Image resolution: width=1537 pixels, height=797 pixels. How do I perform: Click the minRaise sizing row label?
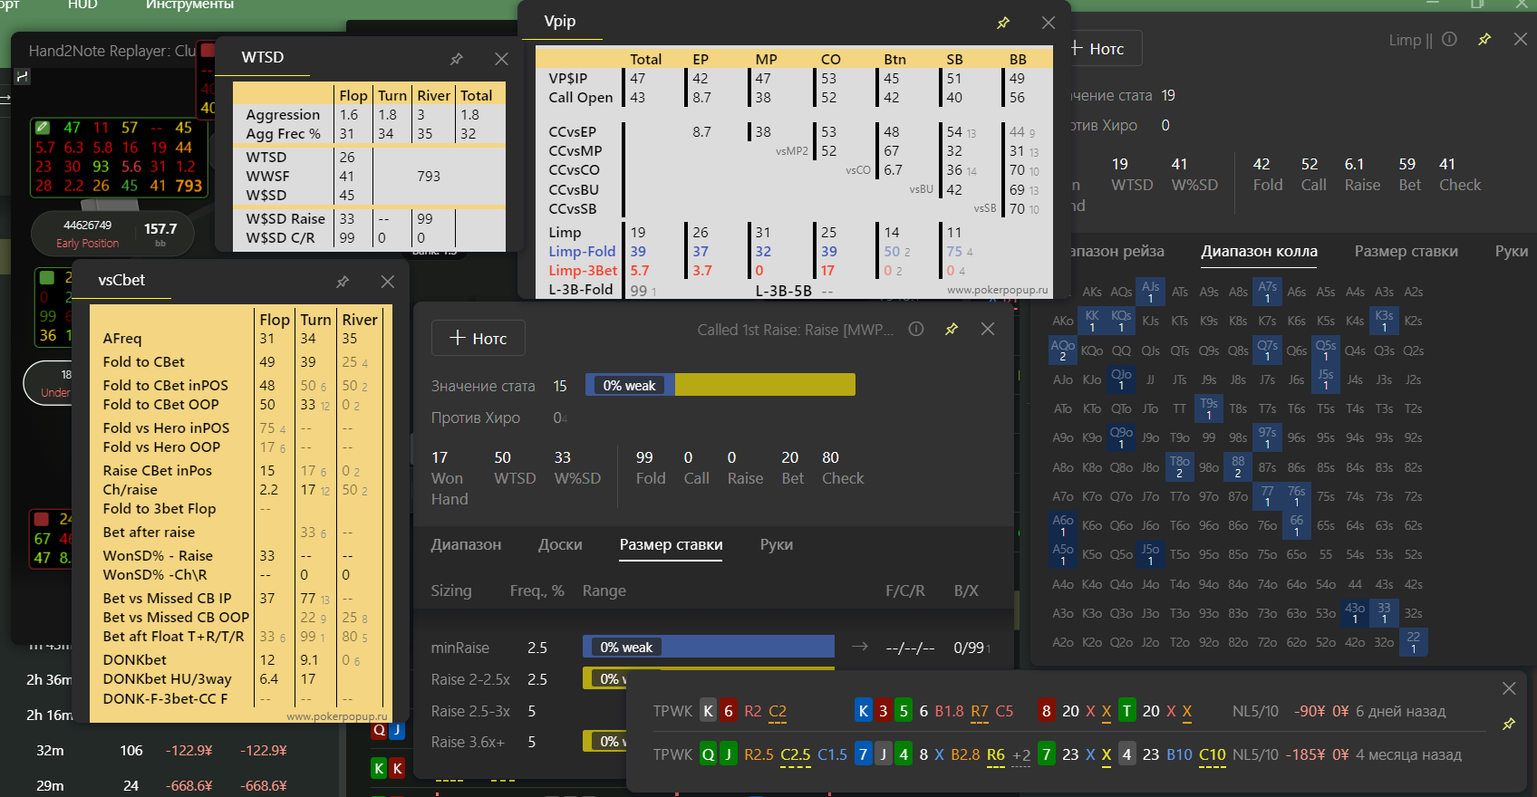pyautogui.click(x=460, y=648)
